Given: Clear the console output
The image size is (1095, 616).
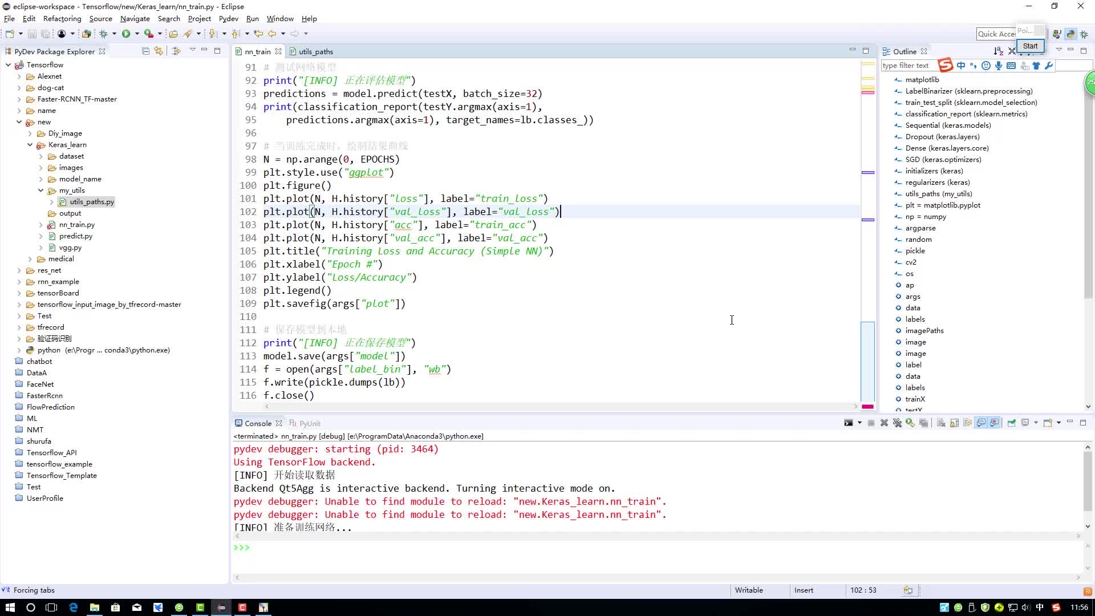Looking at the screenshot, I should [x=941, y=423].
